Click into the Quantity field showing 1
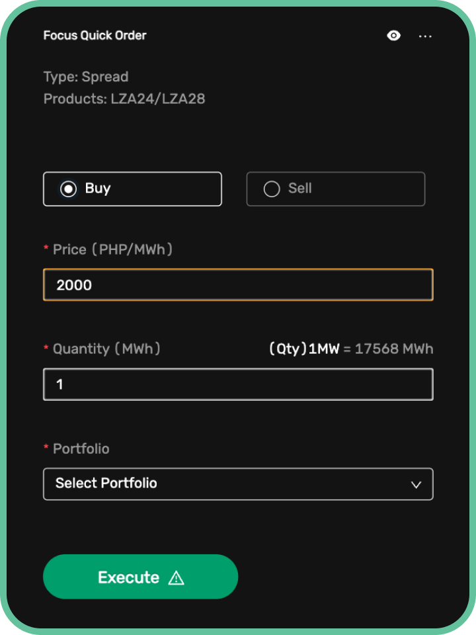Screen dimensions: 476x635 [x=238, y=384]
